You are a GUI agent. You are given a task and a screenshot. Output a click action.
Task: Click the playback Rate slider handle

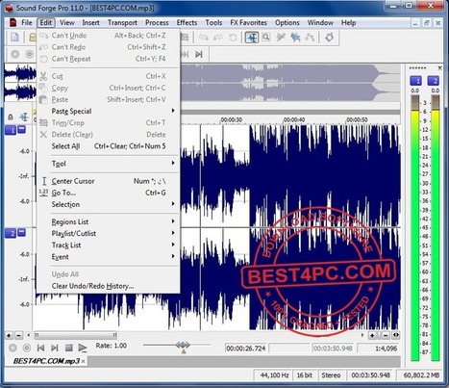pos(183,346)
